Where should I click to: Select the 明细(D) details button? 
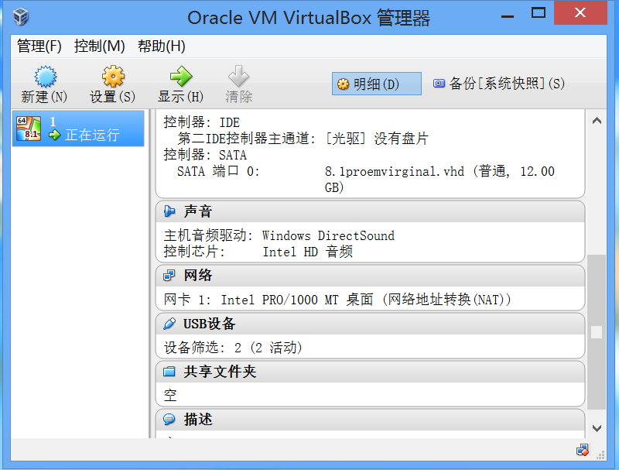point(377,84)
